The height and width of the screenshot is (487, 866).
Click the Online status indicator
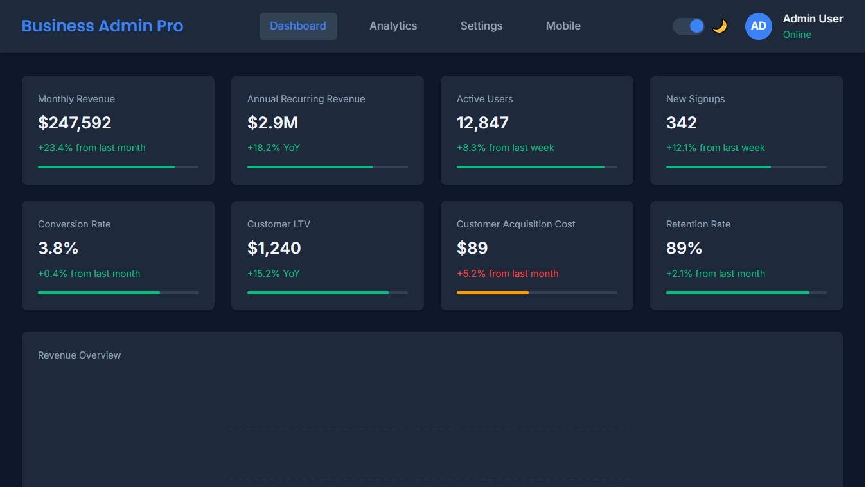pyautogui.click(x=797, y=35)
